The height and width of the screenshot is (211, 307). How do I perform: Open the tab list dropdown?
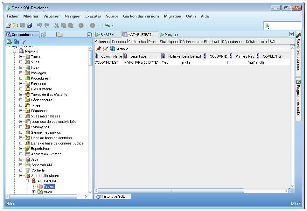(x=291, y=34)
